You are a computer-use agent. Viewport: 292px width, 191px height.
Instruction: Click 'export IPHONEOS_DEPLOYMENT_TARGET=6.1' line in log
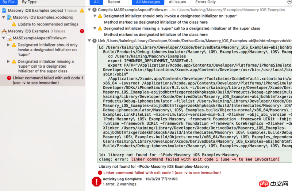(150, 61)
